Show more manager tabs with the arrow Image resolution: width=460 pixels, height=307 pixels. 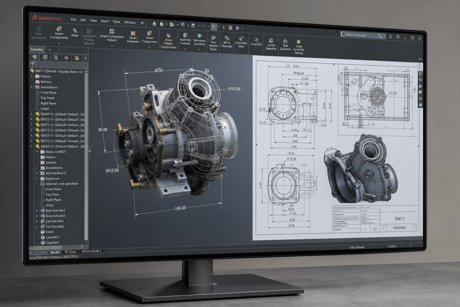pyautogui.click(x=85, y=58)
